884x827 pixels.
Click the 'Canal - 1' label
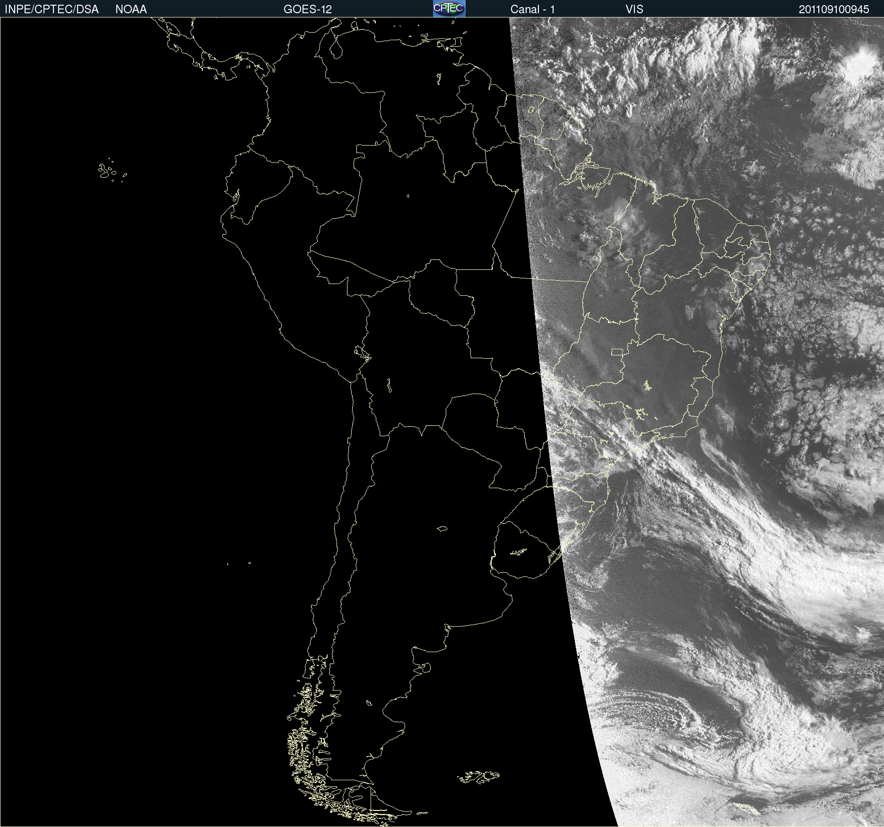(x=533, y=9)
